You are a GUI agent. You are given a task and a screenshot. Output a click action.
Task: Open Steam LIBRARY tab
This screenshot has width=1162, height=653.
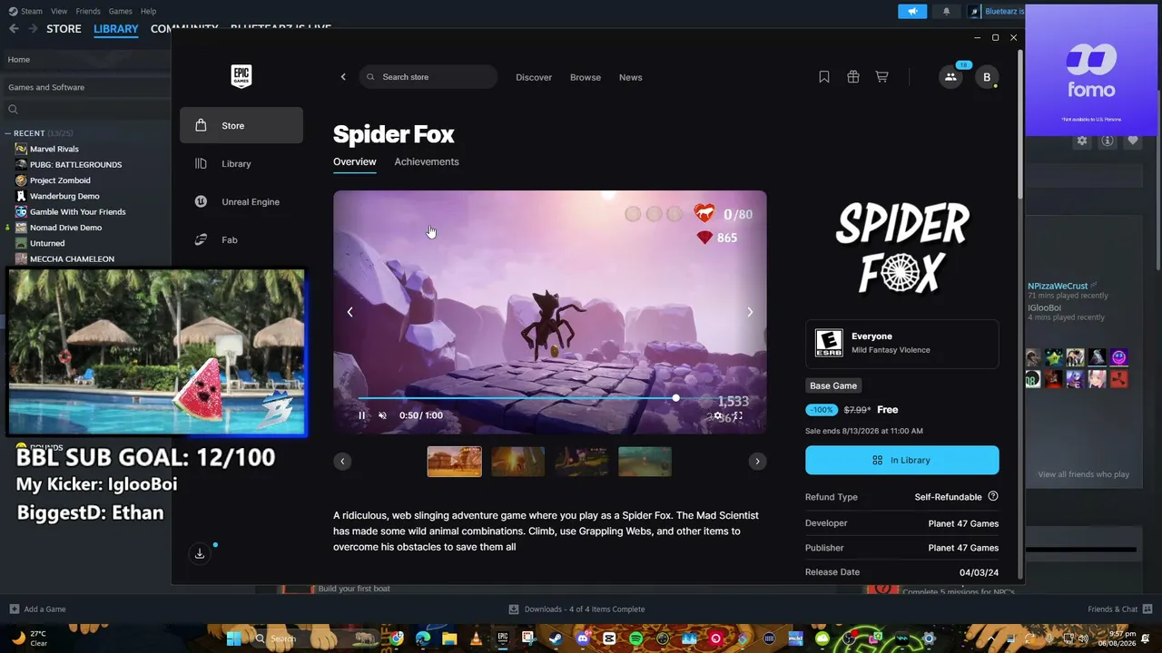116,29
